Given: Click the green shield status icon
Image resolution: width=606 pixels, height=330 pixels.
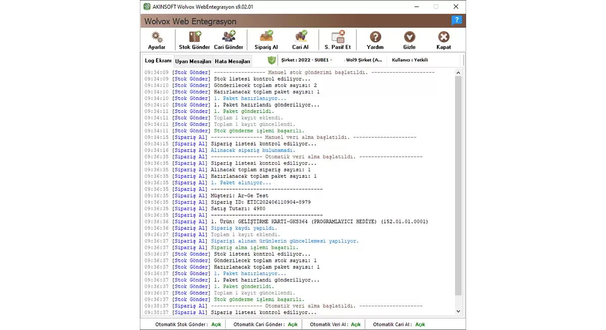Looking at the screenshot, I should [272, 60].
